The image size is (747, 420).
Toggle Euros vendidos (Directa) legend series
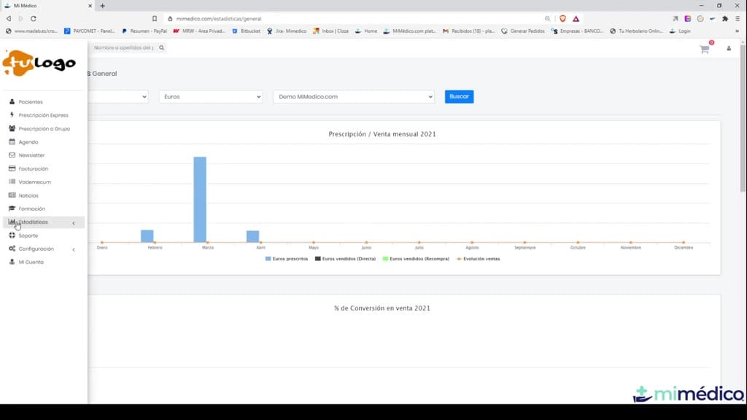coord(345,259)
